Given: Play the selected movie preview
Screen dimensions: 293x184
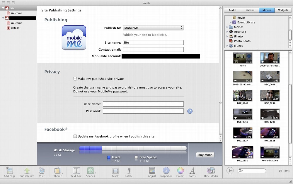Looking at the screenshot, I should click(230, 170).
